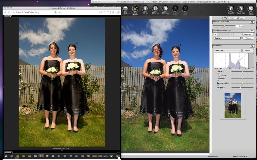The width and height of the screenshot is (257, 160).
Task: Click the Grid toolbar icon
Action: click(x=125, y=9)
